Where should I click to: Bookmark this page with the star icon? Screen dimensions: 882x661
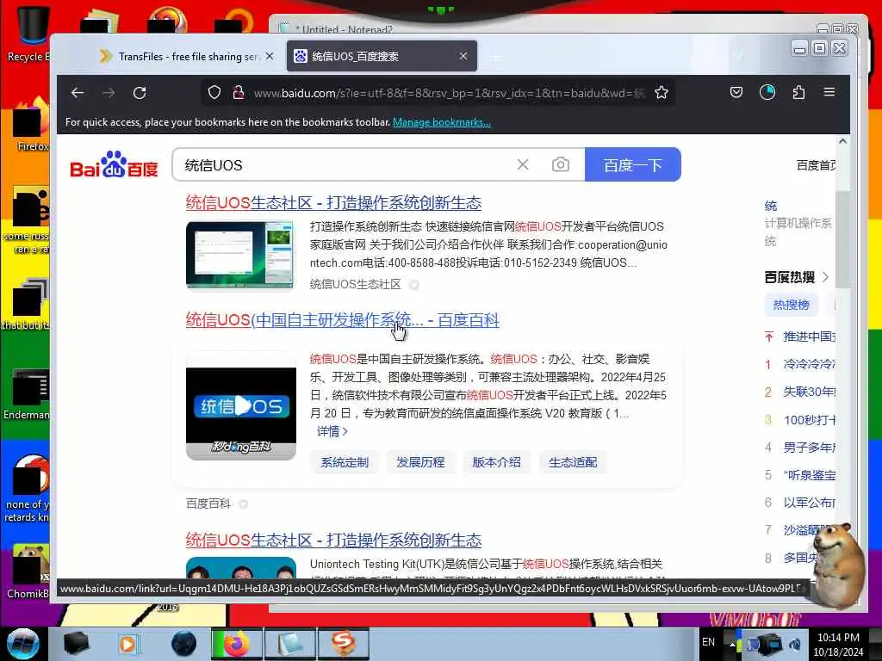click(x=661, y=92)
